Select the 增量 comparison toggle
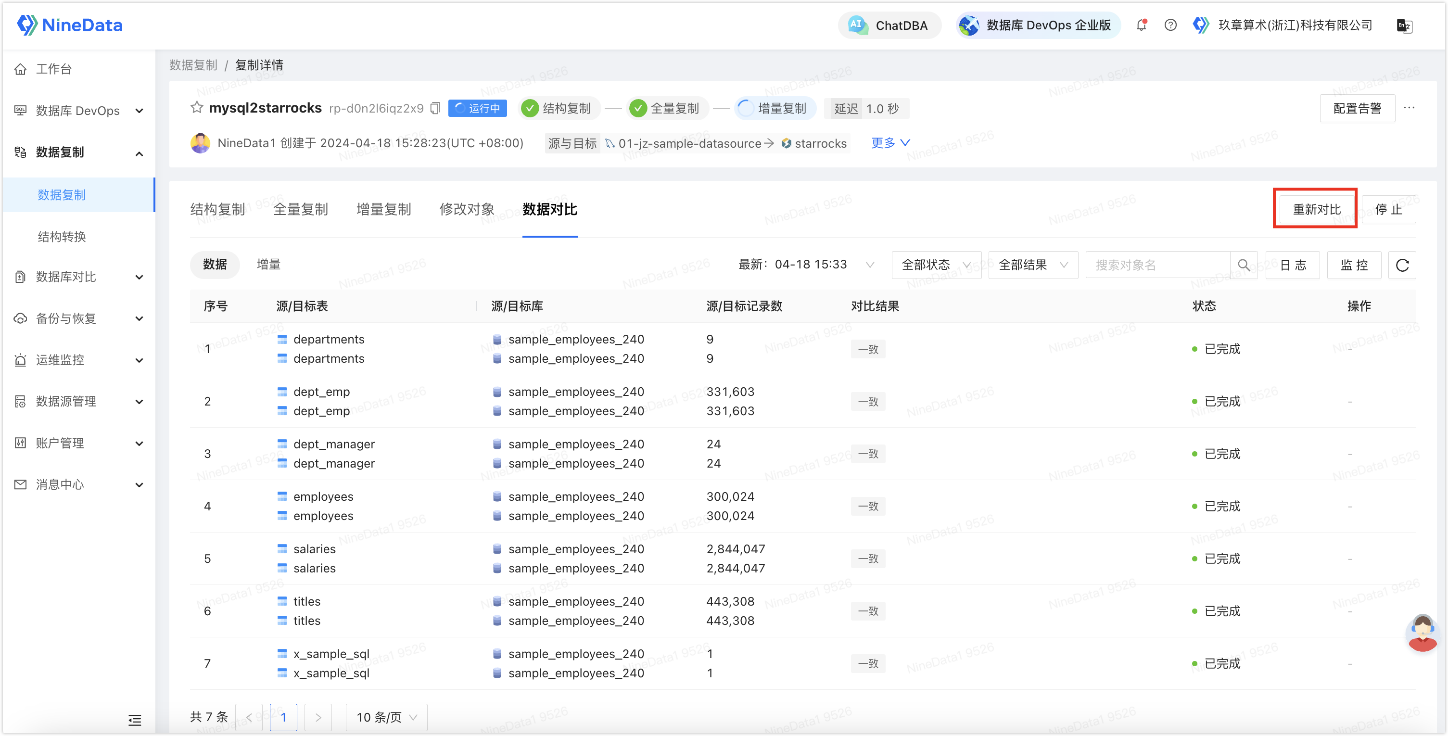 269,264
